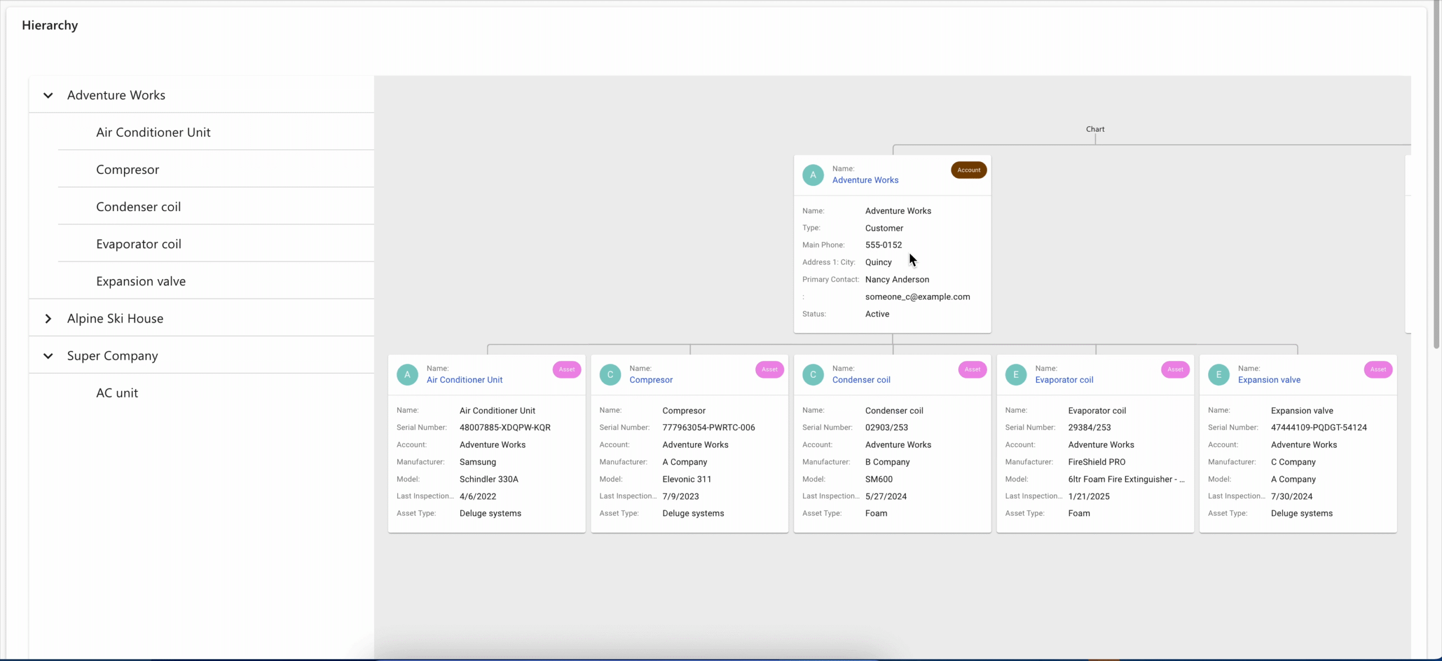The height and width of the screenshot is (661, 1442).
Task: Click the Hierarchy page title
Action: click(x=50, y=25)
